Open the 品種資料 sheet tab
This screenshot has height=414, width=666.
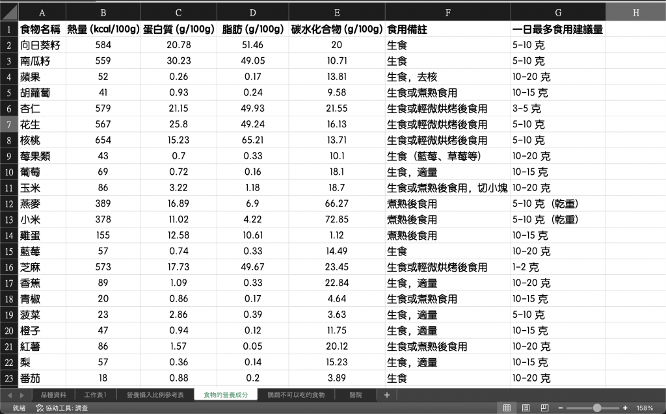pos(53,395)
